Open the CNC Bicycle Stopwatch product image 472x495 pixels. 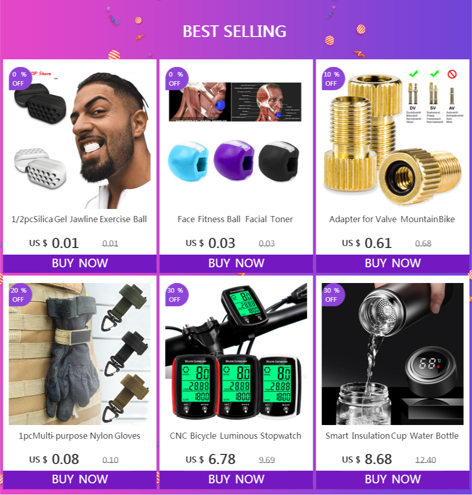[x=236, y=354]
